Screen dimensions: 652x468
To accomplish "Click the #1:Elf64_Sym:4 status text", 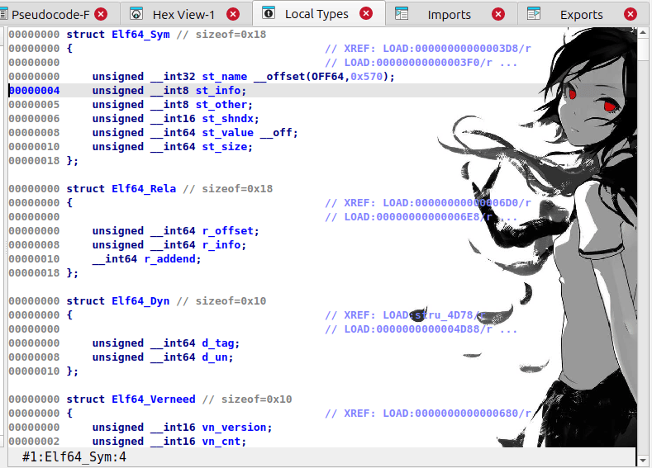I will [74, 457].
